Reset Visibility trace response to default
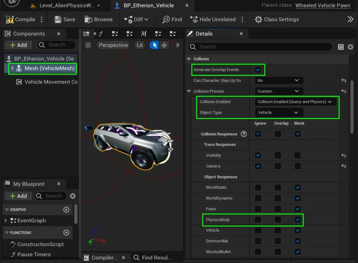The height and width of the screenshot is (263, 358). (x=344, y=155)
